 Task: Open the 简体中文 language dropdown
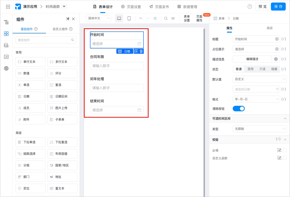(x=99, y=18)
